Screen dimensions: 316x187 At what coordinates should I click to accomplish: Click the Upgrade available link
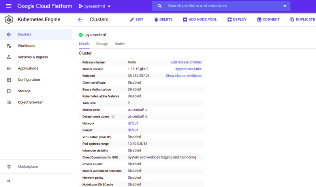[188, 69]
